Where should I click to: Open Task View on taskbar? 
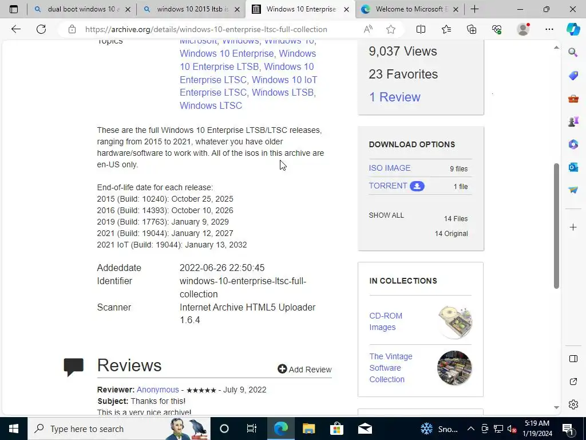pyautogui.click(x=252, y=429)
